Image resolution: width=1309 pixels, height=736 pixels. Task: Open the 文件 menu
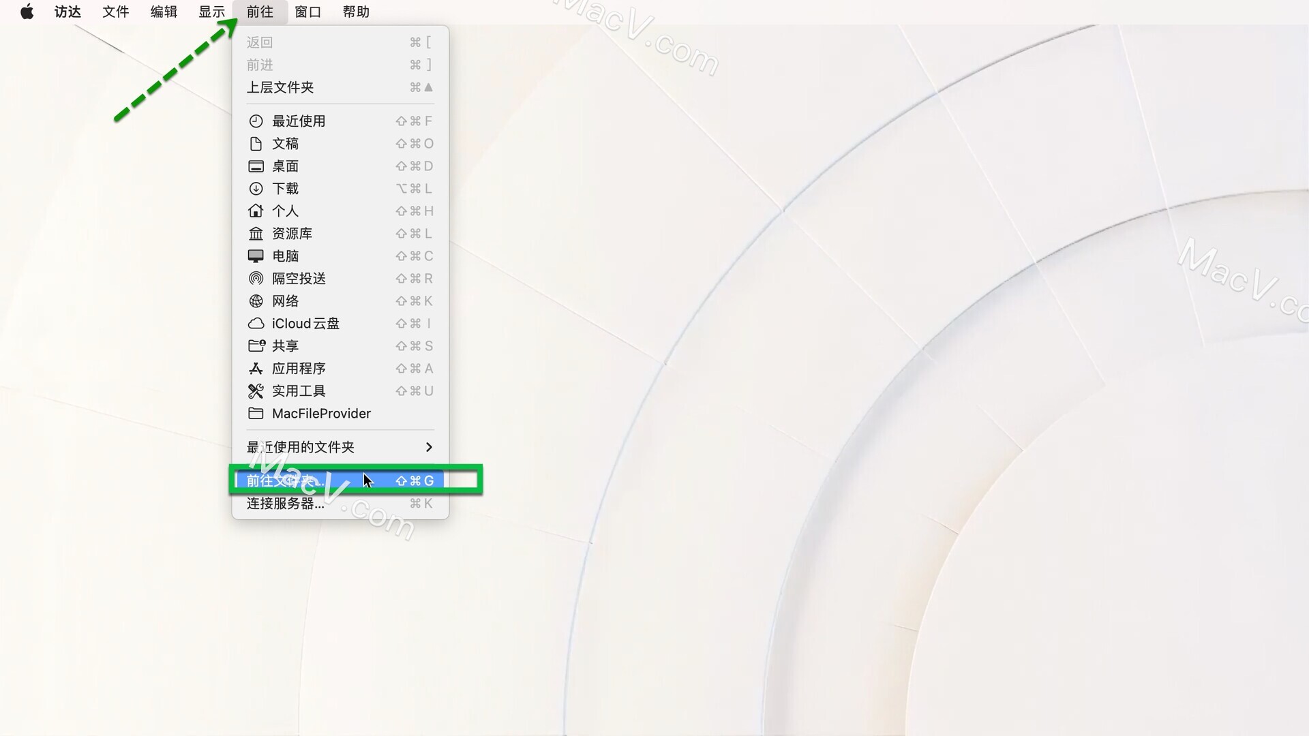pos(115,12)
